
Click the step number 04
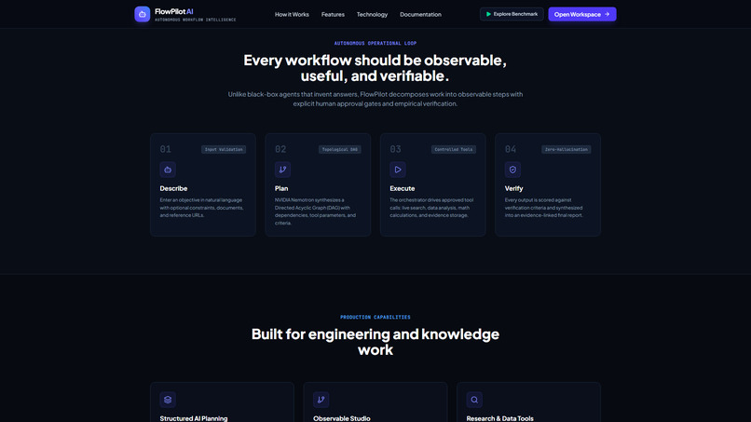(x=510, y=149)
